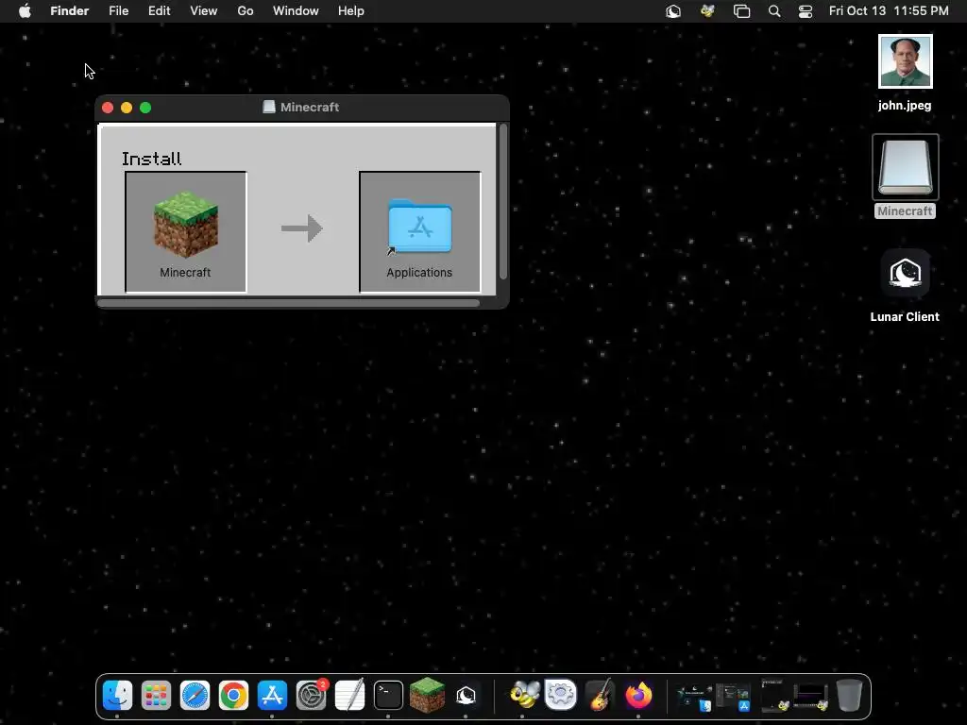967x725 pixels.
Task: Select the Lunar Client desktop icon
Action: tap(905, 273)
